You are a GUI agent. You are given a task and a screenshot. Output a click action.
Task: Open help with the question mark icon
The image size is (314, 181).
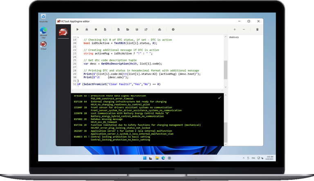coord(173,29)
